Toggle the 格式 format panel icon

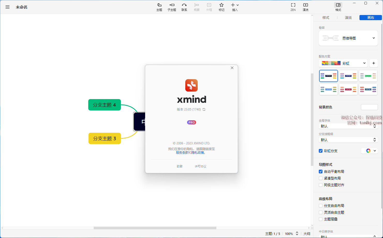pyautogui.click(x=338, y=7)
